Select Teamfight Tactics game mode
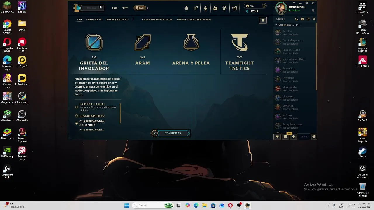 (x=240, y=52)
